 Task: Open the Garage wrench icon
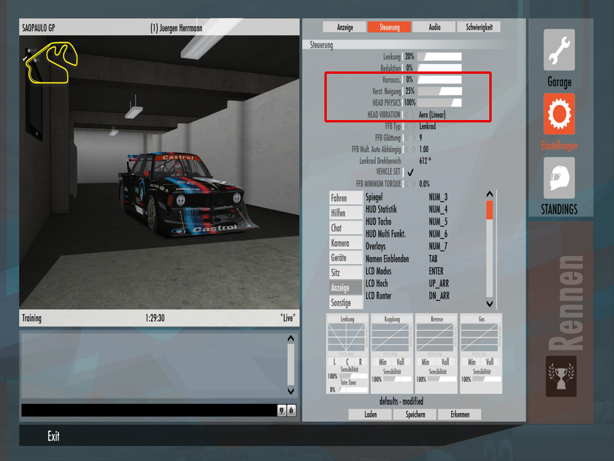click(559, 50)
